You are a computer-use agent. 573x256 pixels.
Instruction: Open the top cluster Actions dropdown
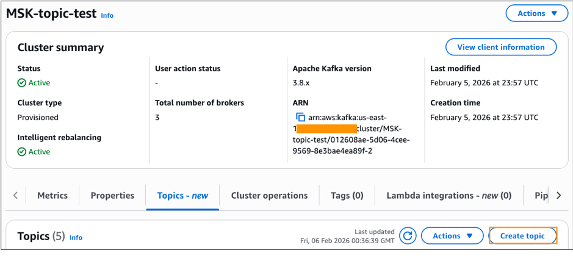(537, 13)
